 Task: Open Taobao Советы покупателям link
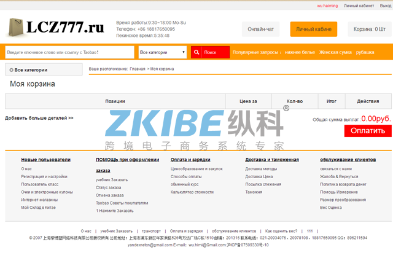[122, 203]
